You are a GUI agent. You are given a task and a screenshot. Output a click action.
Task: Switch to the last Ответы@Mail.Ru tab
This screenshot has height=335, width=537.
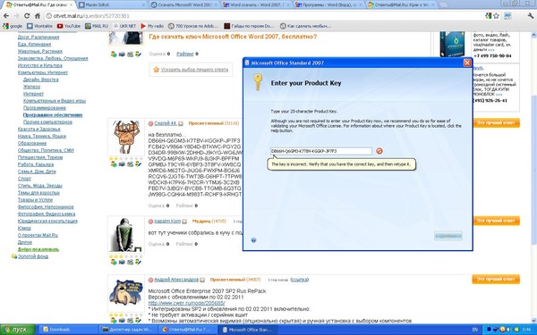[401, 4]
